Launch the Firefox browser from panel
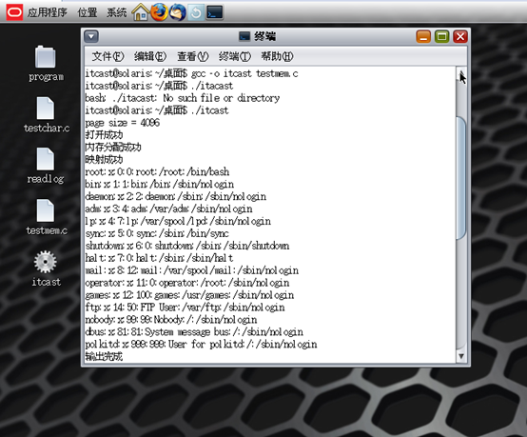 click(159, 12)
